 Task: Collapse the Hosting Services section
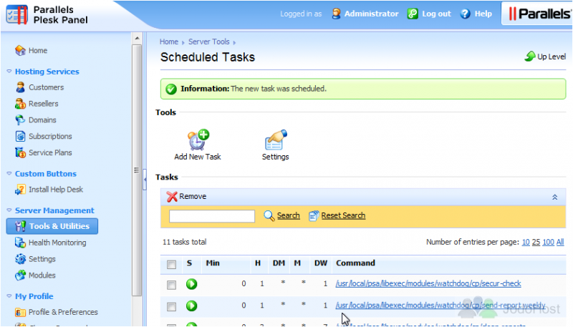[x=9, y=72]
